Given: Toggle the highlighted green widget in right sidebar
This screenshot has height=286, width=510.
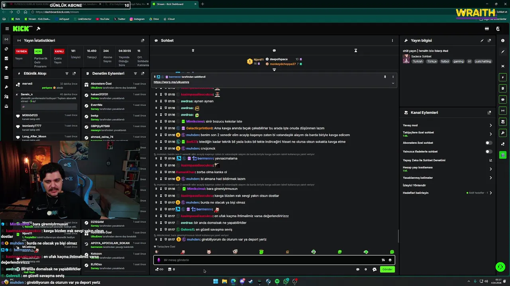Looking at the screenshot, I should tap(503, 155).
